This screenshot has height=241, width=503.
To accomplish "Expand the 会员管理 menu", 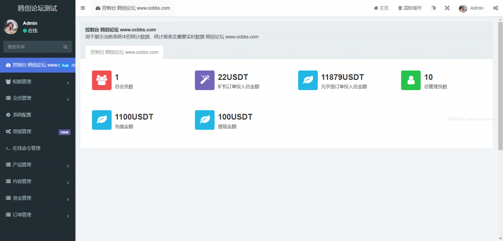I will (38, 98).
